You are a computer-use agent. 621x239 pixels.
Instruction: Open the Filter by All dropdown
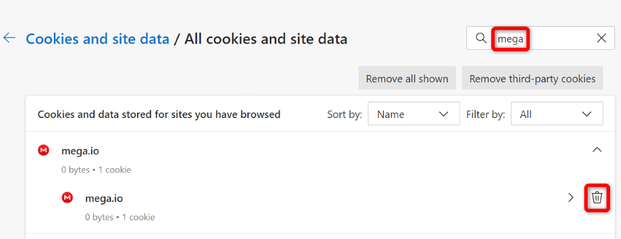(x=557, y=114)
